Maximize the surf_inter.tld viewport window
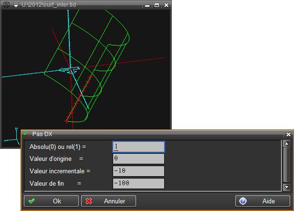The image size is (294, 211). (x=157, y=5)
